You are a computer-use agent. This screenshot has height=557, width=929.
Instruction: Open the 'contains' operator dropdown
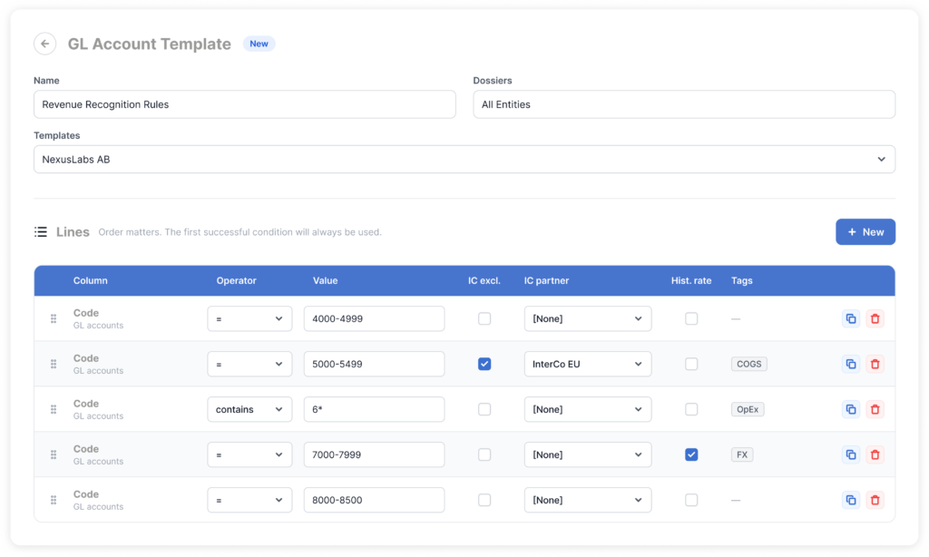point(249,409)
